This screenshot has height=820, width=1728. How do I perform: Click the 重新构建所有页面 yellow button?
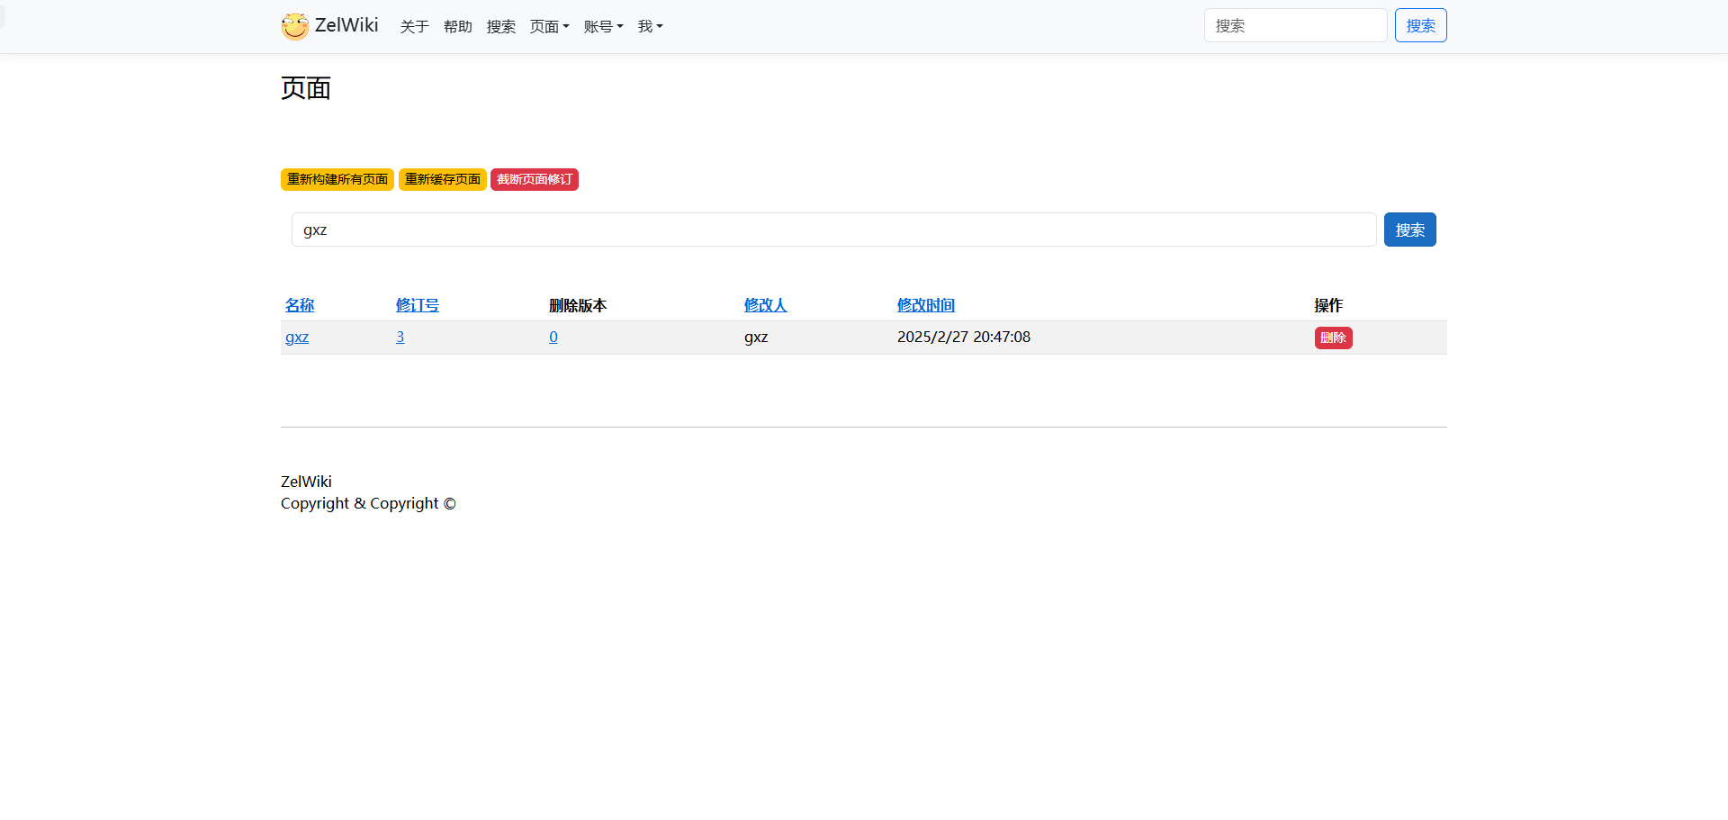(x=337, y=180)
